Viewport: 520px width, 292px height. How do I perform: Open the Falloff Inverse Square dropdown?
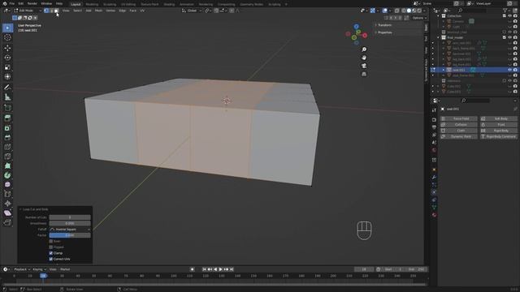[70, 229]
